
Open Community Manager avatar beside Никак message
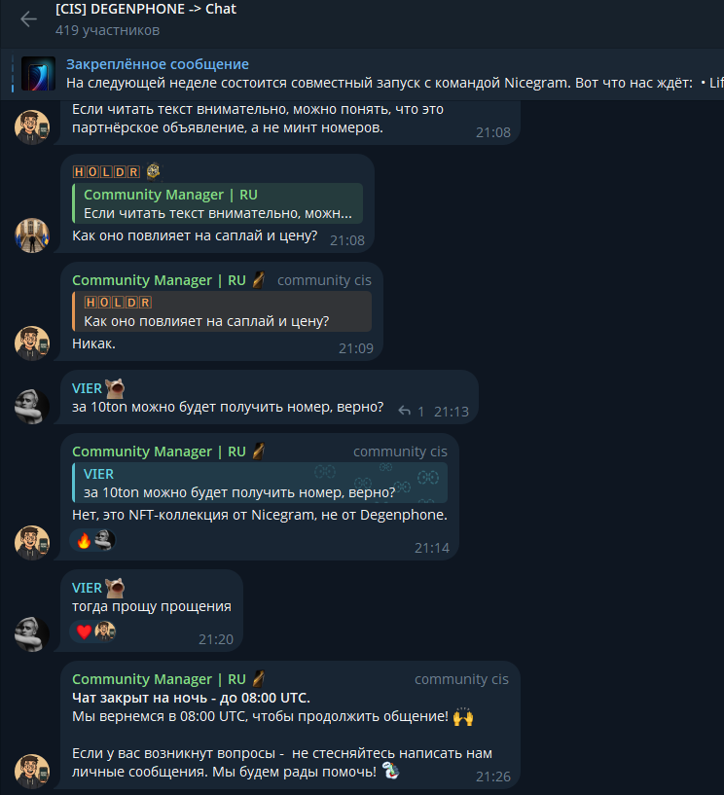[x=32, y=343]
